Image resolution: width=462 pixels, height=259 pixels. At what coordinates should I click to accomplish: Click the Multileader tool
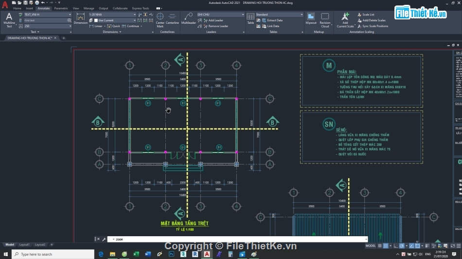[189, 18]
